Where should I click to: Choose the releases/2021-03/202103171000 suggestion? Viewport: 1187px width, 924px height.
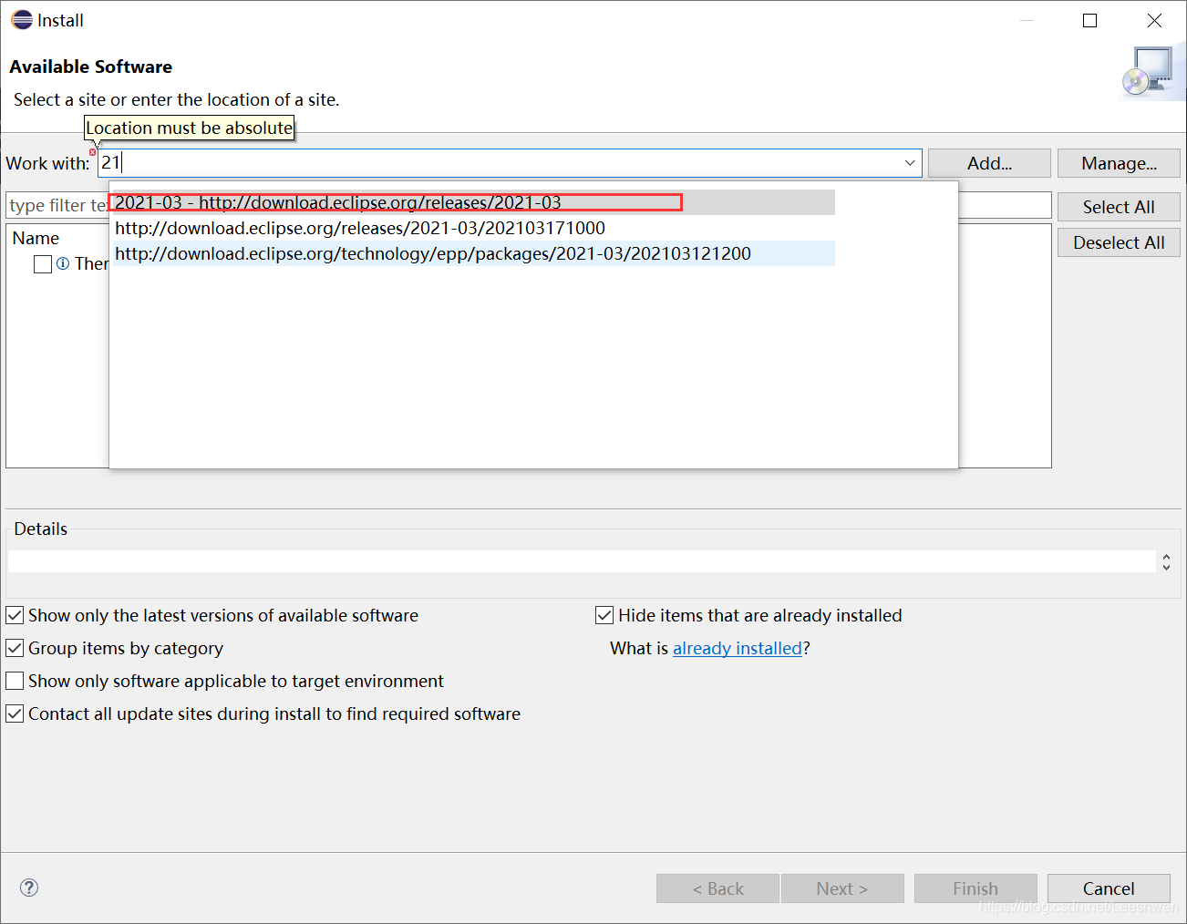pos(360,228)
